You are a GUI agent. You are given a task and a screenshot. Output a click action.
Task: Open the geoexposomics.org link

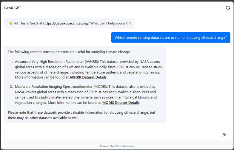point(66,23)
